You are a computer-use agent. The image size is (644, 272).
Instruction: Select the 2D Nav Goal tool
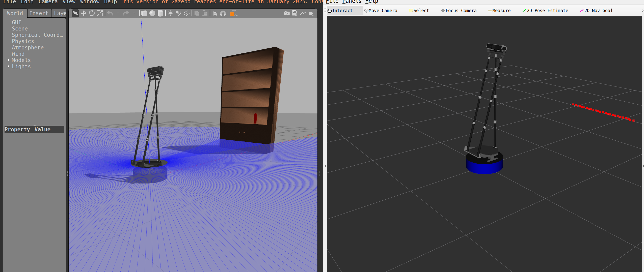(x=596, y=11)
